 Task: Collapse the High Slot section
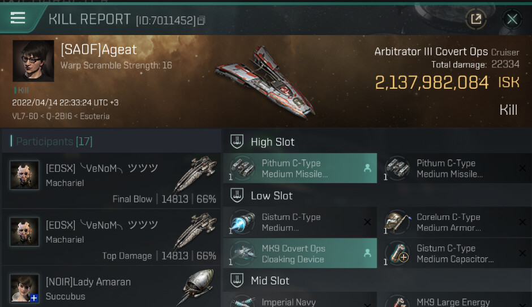(x=272, y=142)
